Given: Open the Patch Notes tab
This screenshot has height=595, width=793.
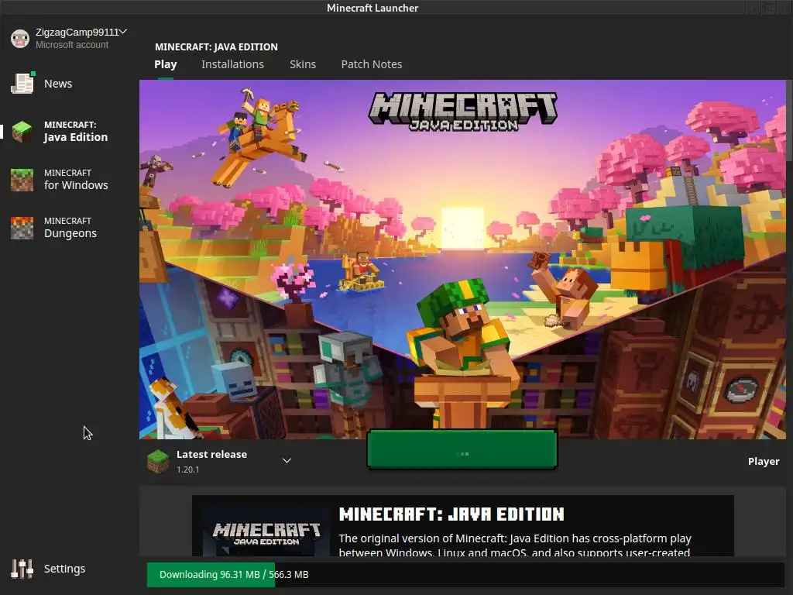Looking at the screenshot, I should point(371,64).
